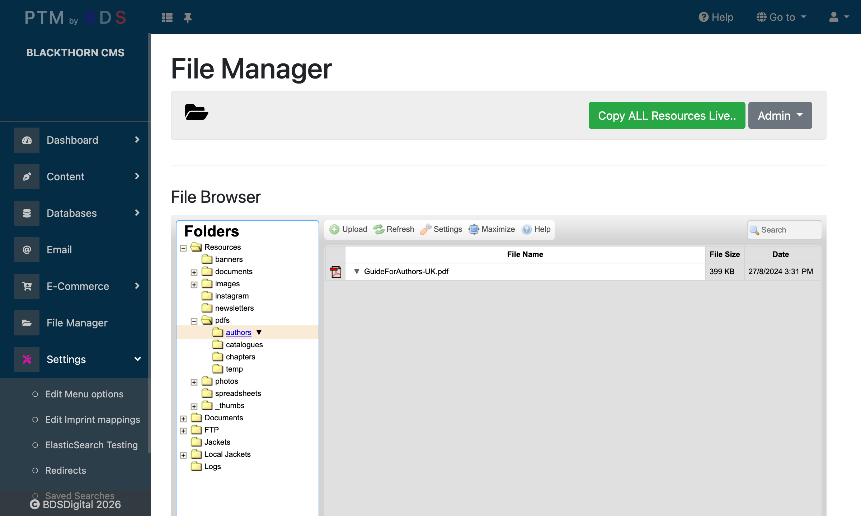This screenshot has height=516, width=861.
Task: Click the Upload toolbar icon
Action: click(334, 229)
